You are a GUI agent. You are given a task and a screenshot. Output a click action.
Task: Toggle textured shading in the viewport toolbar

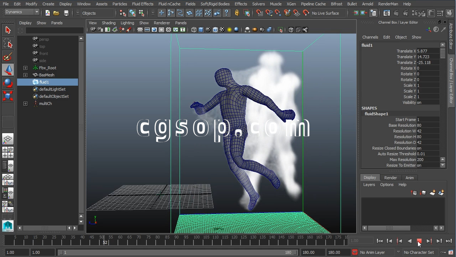(x=222, y=30)
